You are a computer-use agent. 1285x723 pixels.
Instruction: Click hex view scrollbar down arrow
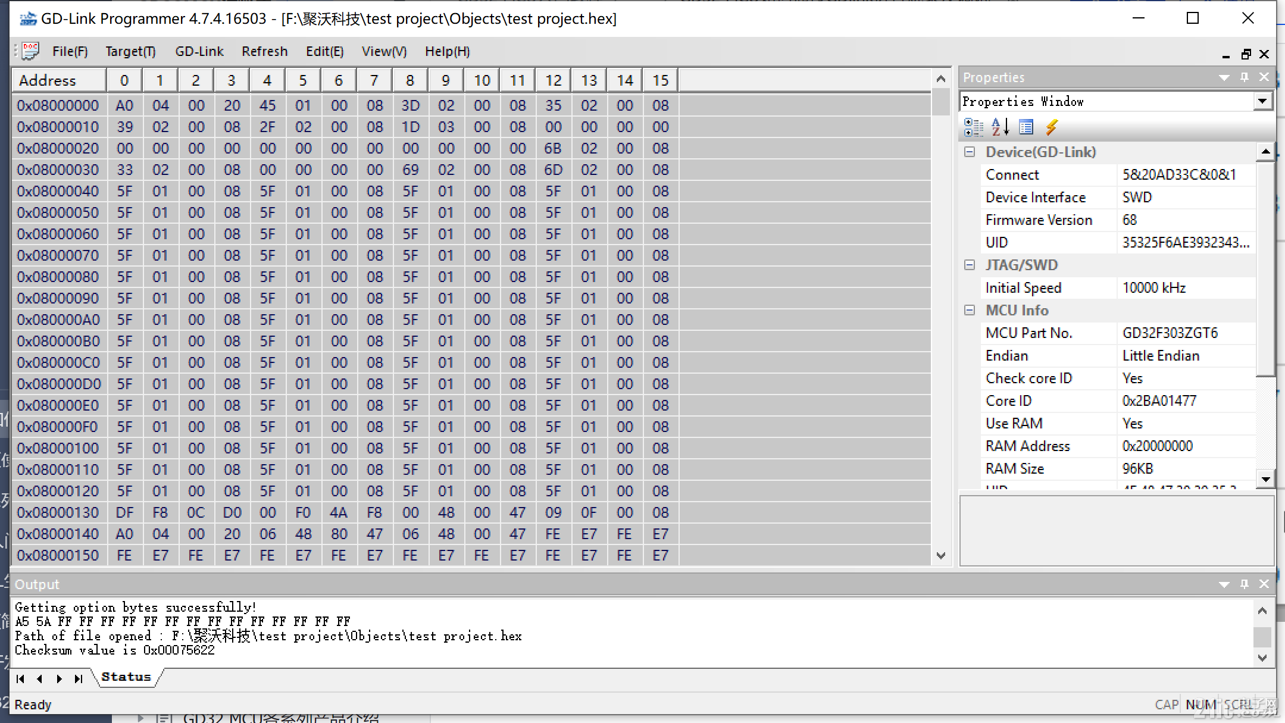[x=940, y=556]
